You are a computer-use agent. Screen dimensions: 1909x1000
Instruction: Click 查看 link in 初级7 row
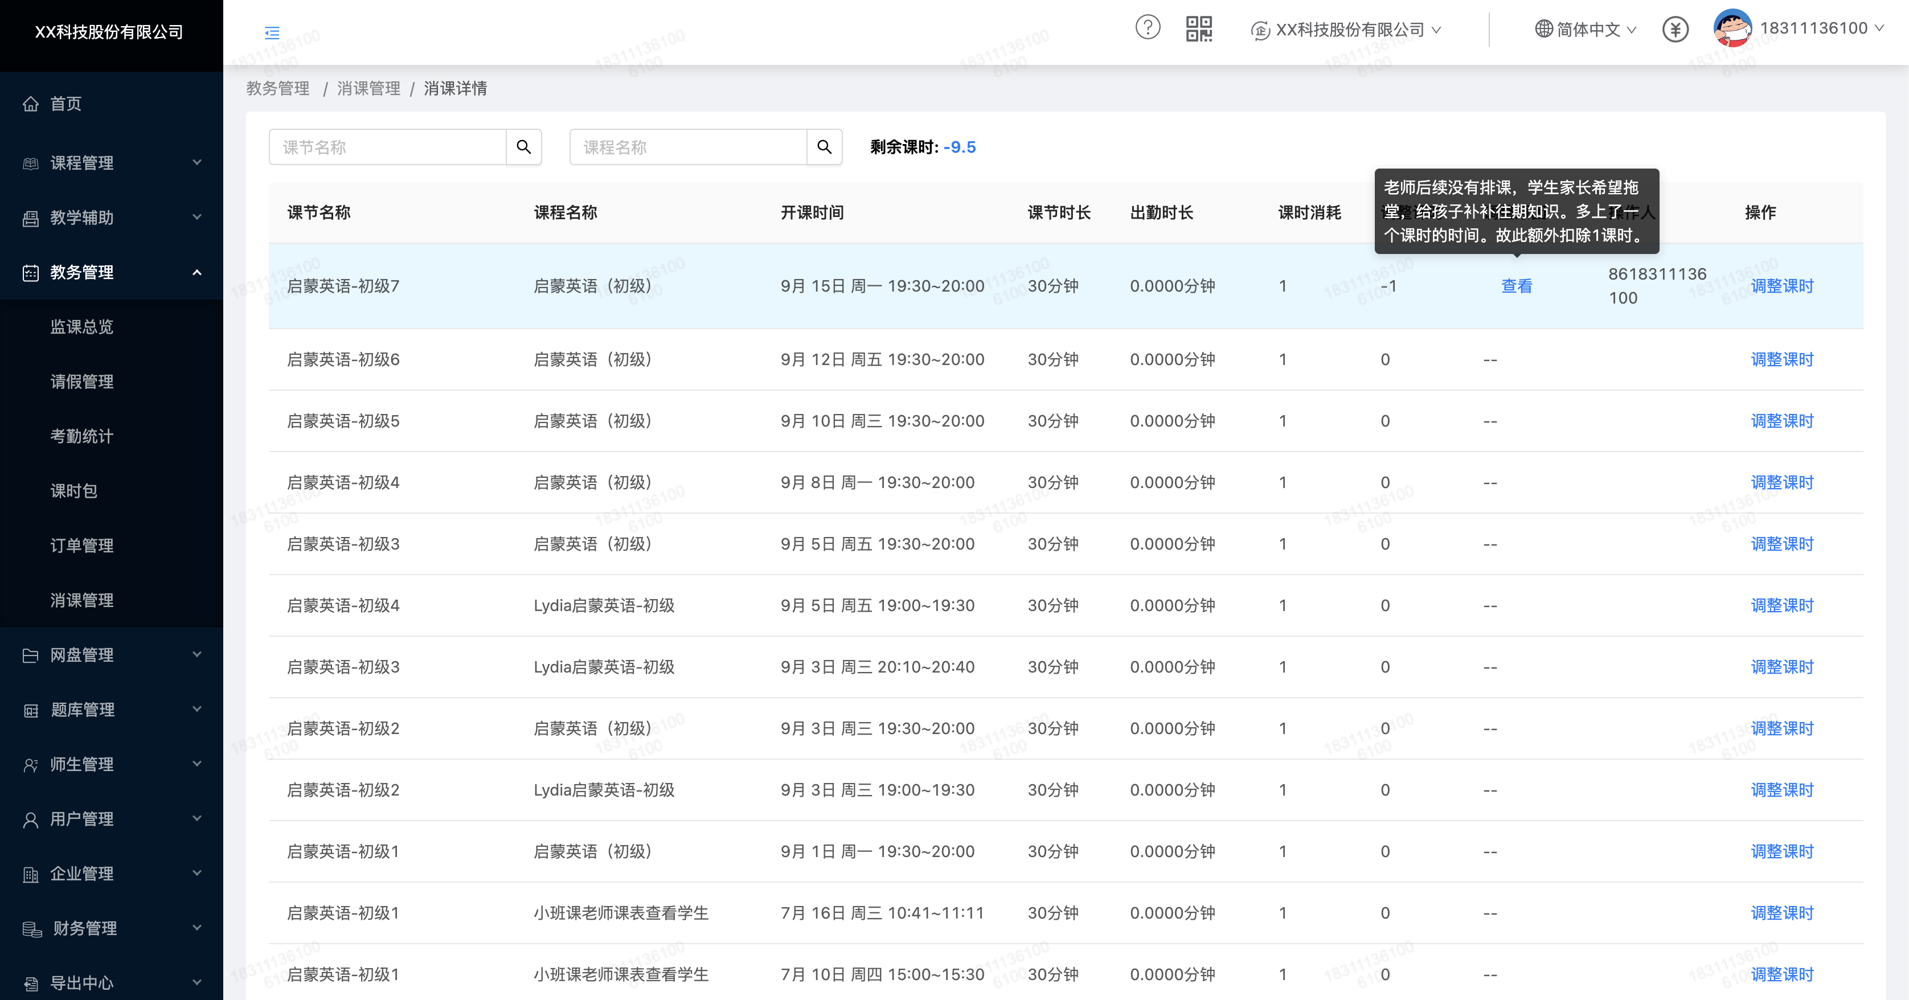click(1516, 286)
